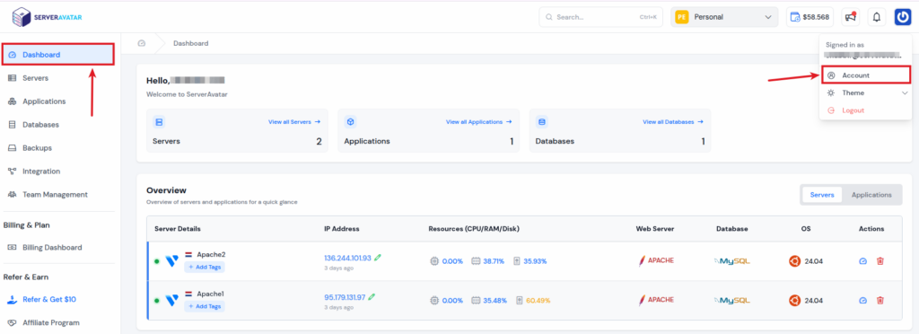Screen dimensions: 919x334
Task: Open IP address 136.244.101.93
Action: [x=347, y=258]
